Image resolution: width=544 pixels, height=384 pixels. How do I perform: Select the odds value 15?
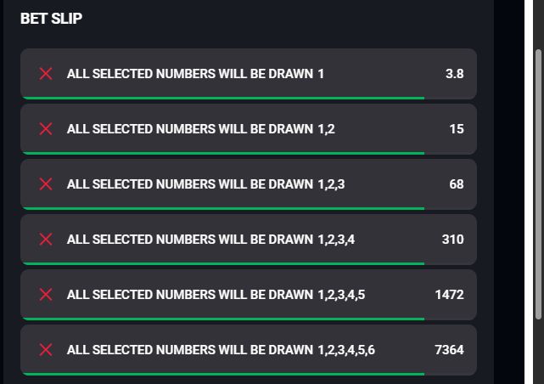457,129
